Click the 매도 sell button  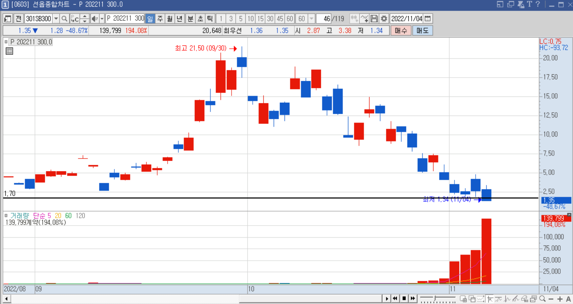422,31
